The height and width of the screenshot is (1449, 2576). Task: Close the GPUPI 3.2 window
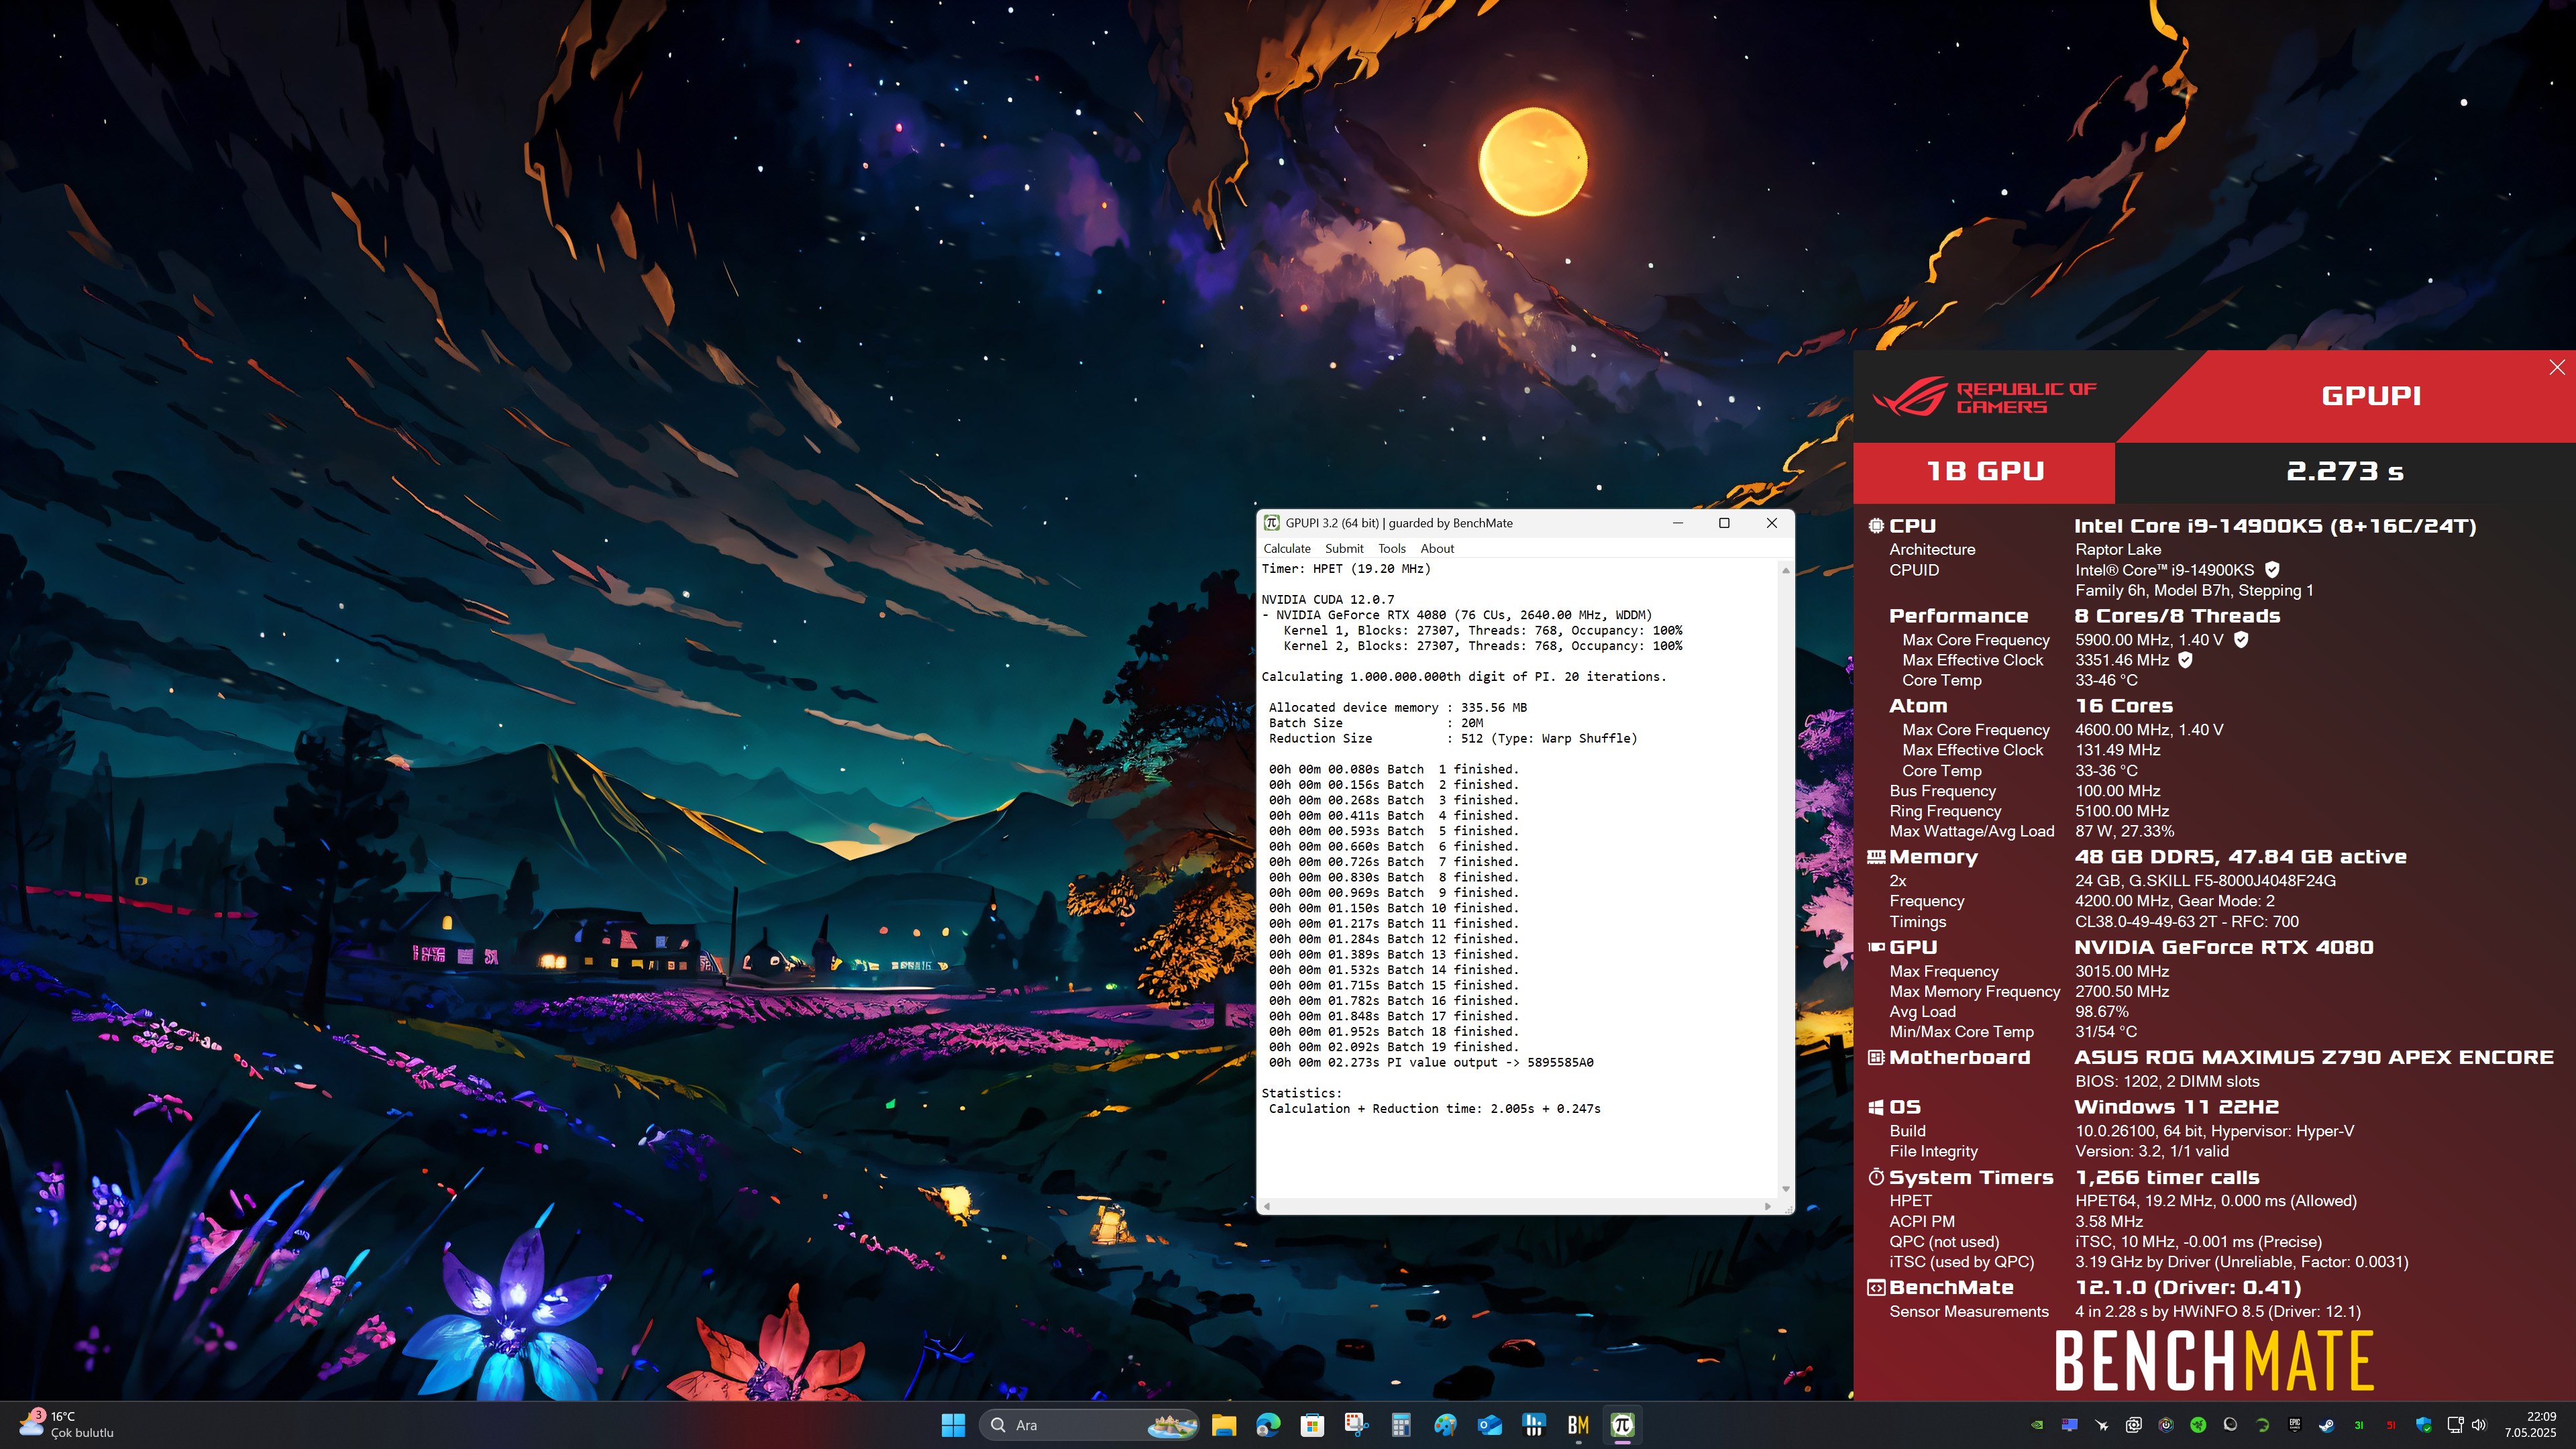coord(1771,523)
